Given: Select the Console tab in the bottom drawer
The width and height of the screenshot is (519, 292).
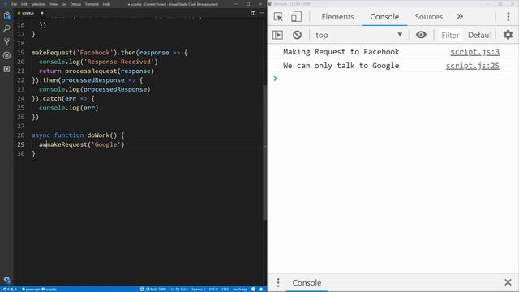Looking at the screenshot, I should point(307,283).
